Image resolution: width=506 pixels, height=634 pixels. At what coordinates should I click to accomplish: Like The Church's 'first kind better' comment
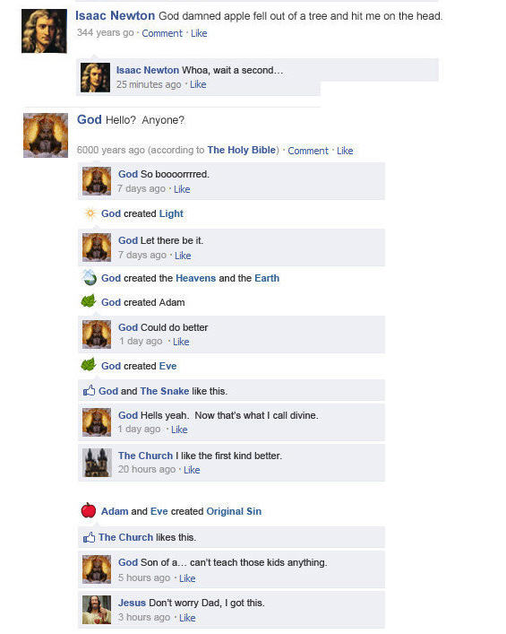[x=192, y=470]
